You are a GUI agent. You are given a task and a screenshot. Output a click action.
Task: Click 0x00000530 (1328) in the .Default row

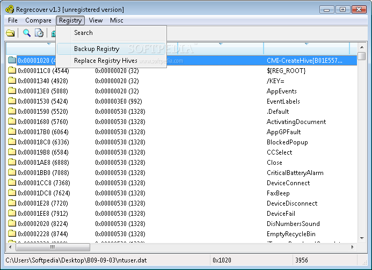click(120, 112)
